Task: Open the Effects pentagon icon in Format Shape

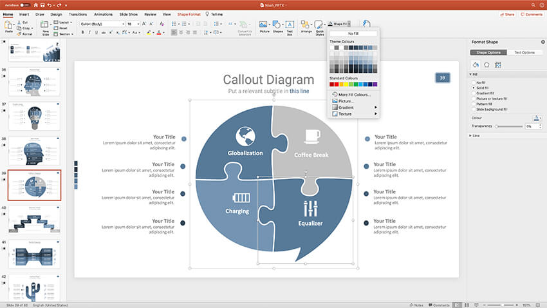Action: click(487, 64)
